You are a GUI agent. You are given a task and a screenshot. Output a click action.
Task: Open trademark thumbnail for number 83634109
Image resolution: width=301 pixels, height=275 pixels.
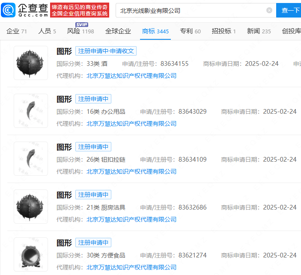coord(31,159)
